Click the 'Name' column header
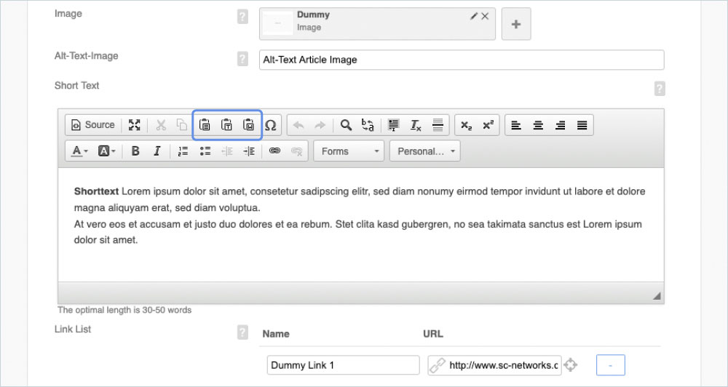Screen dimensions: 728x387 click(276, 334)
